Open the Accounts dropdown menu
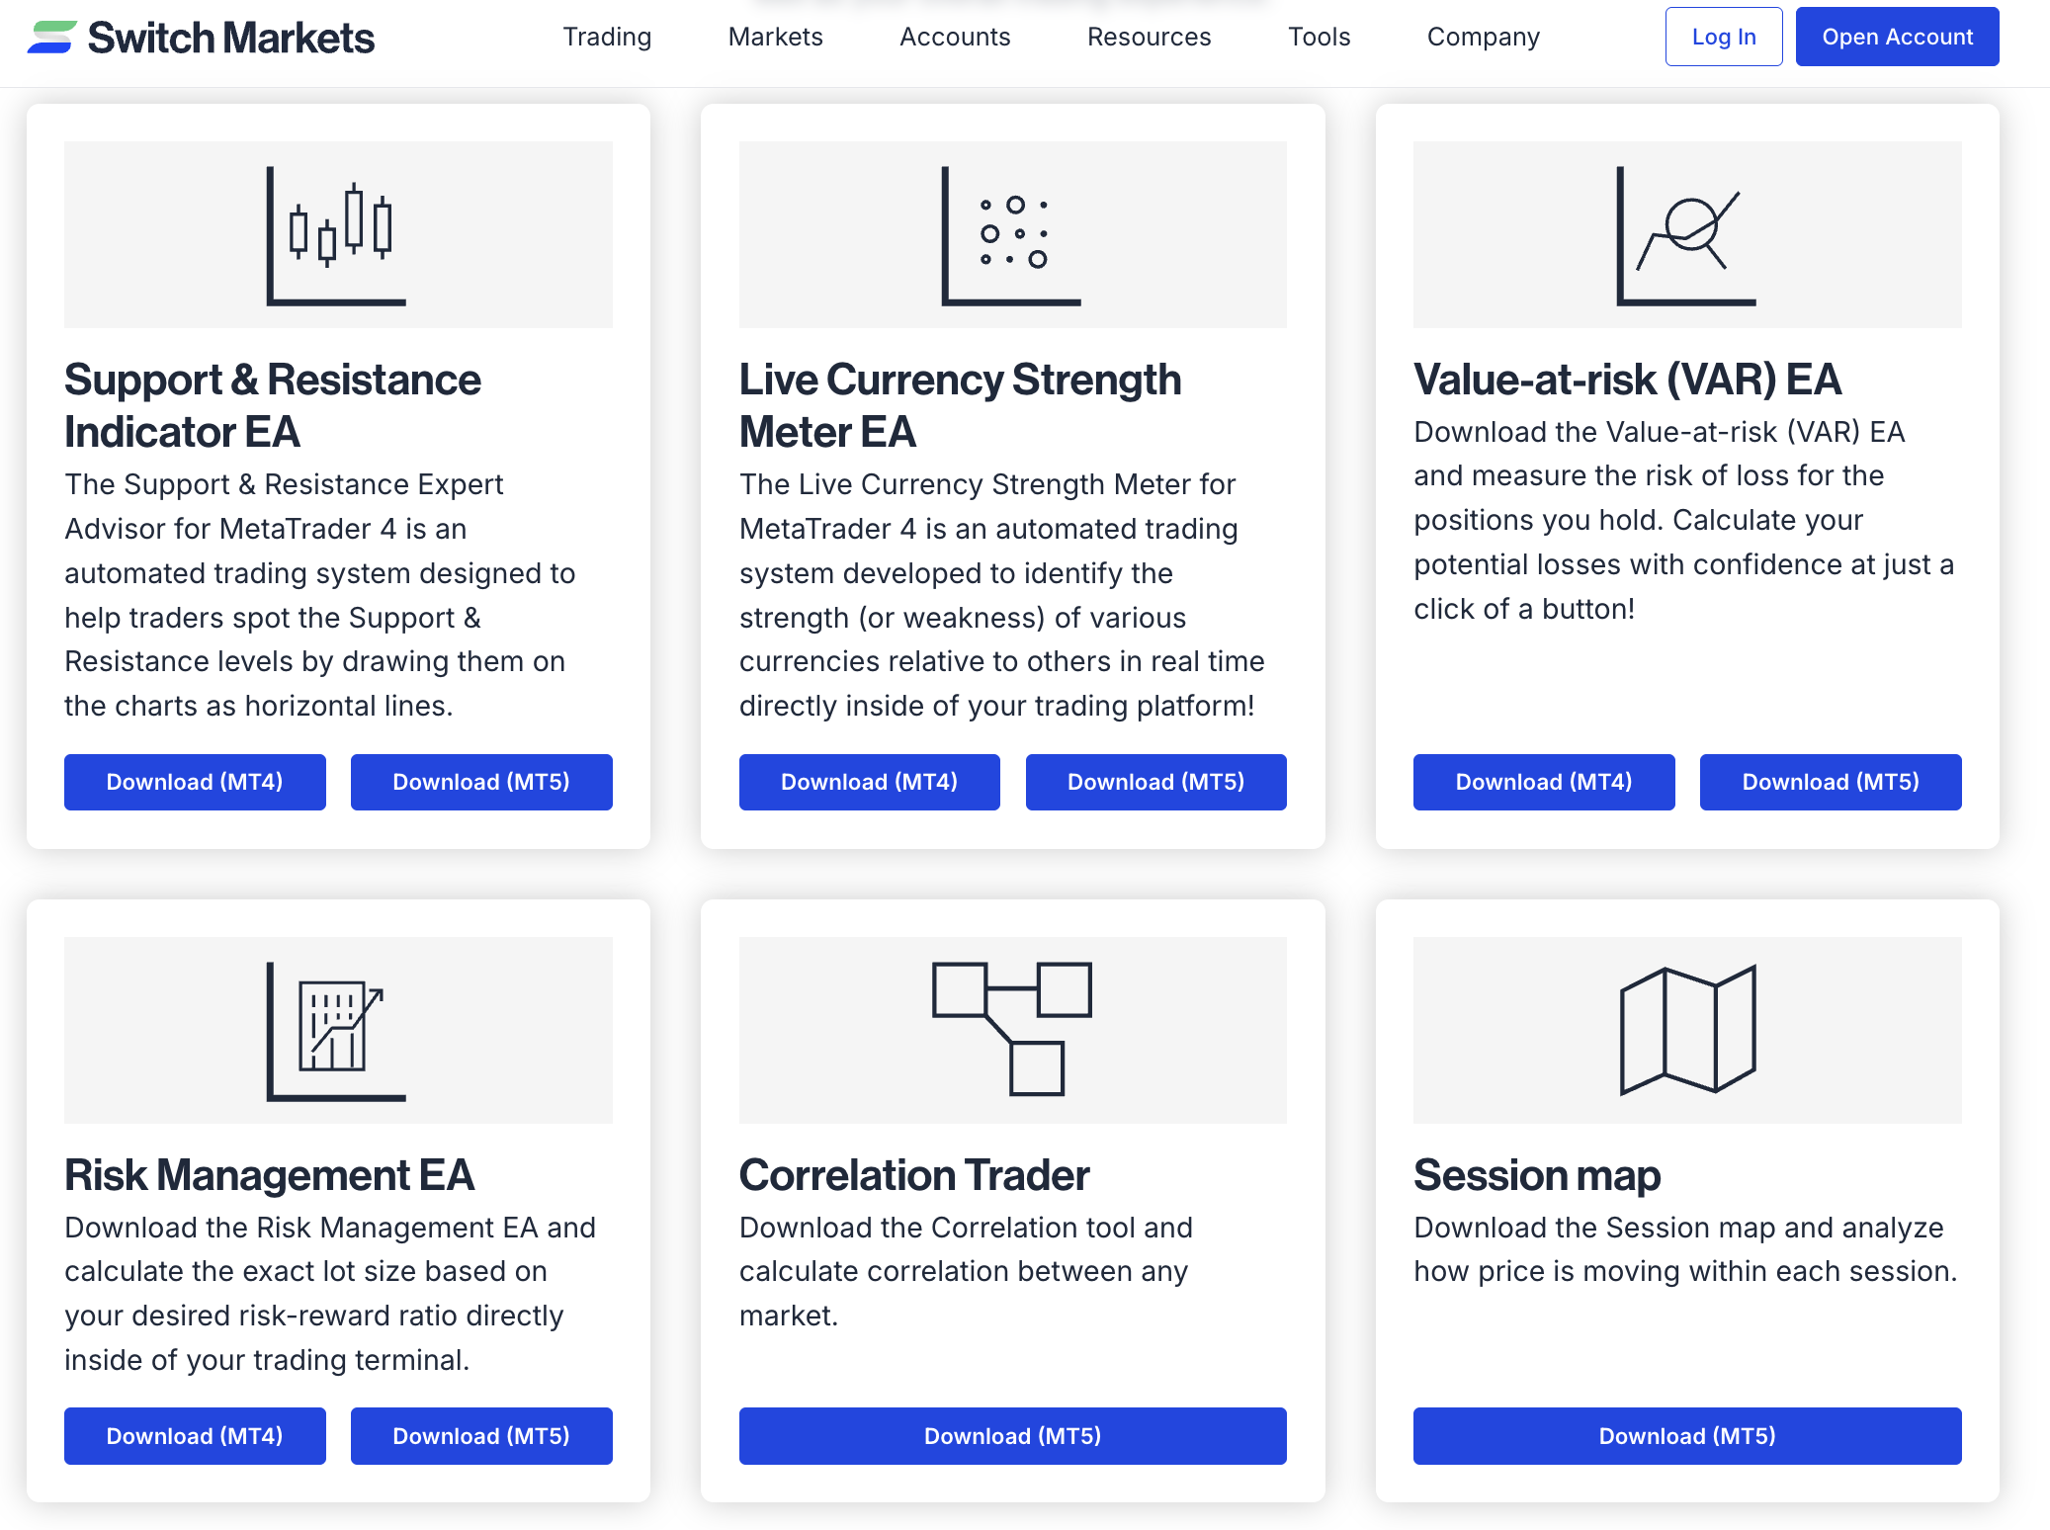This screenshot has width=2050, height=1530. (x=954, y=37)
